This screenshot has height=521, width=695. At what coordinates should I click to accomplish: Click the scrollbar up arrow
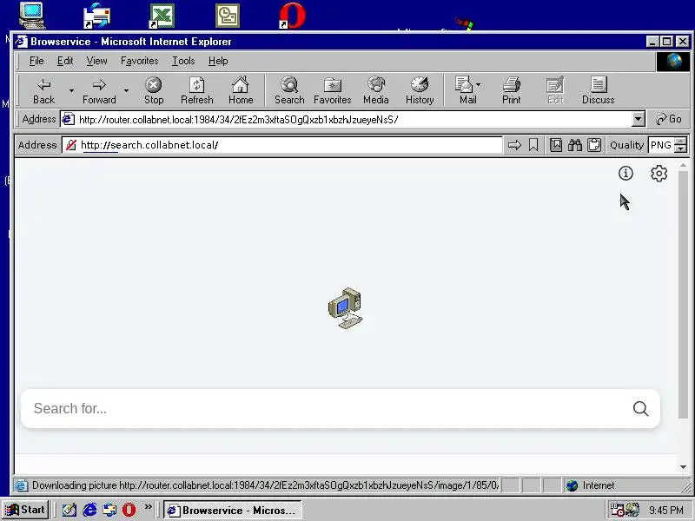pyautogui.click(x=683, y=165)
